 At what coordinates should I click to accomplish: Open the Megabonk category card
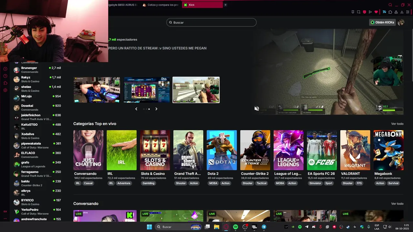(x=388, y=150)
